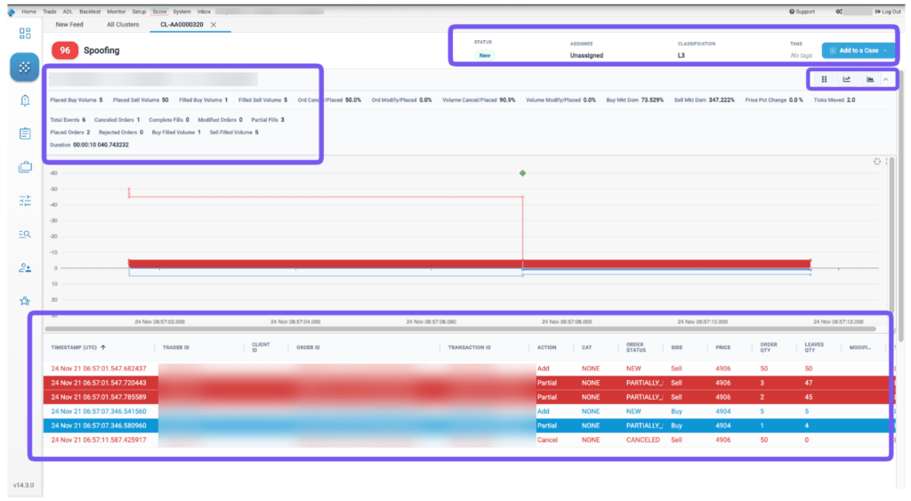Open the alerts bell icon in sidebar
Viewport: 911px width, 501px height.
(24, 100)
